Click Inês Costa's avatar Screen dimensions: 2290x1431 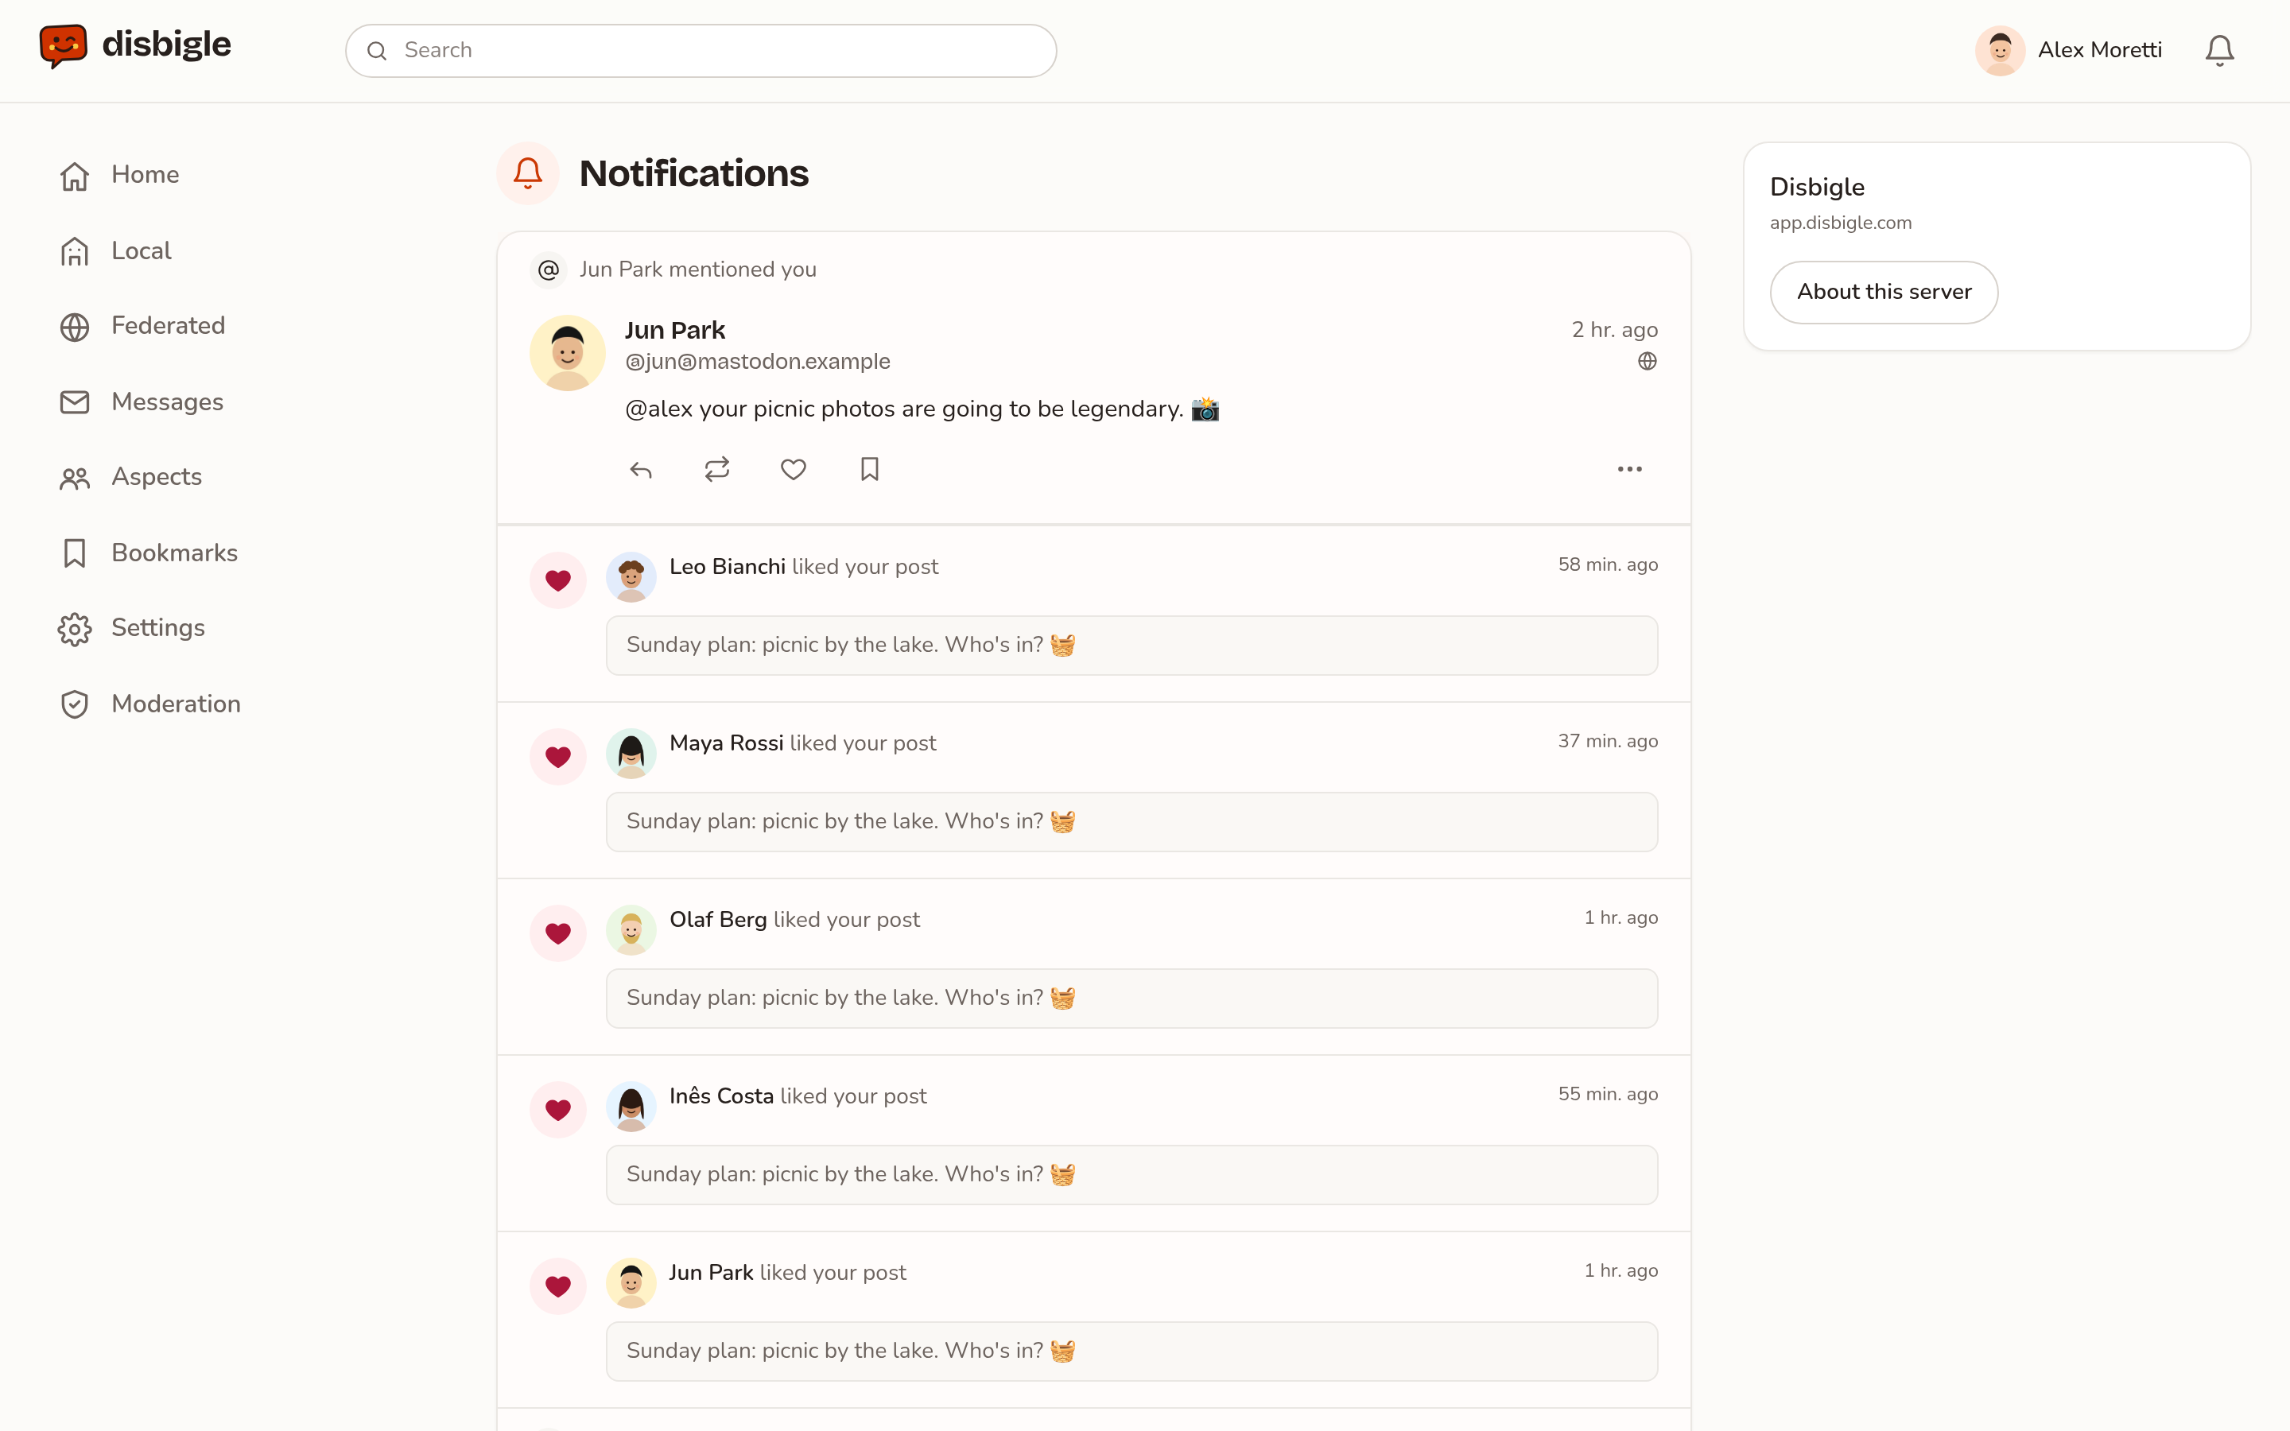click(x=631, y=1107)
